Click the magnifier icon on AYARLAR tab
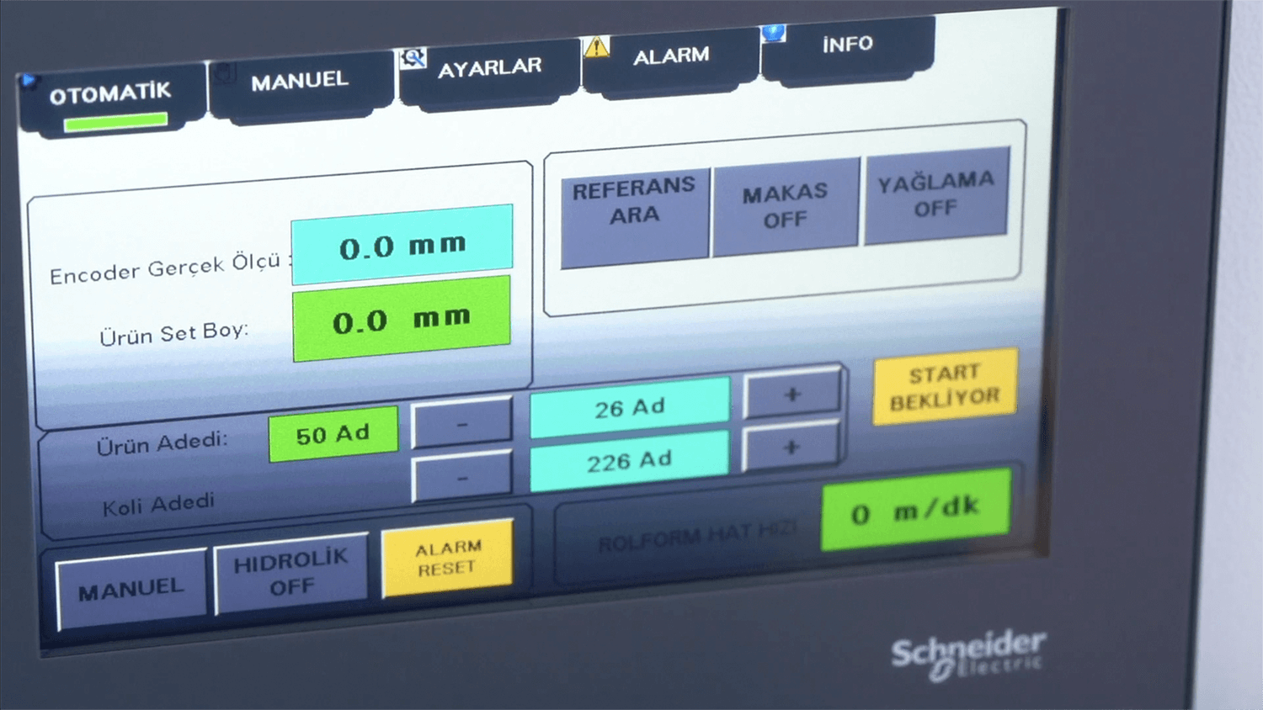Image resolution: width=1263 pixels, height=710 pixels. click(413, 58)
